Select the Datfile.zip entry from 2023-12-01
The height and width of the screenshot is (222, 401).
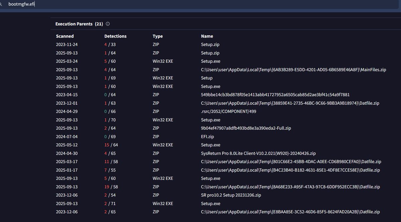(x=290, y=103)
